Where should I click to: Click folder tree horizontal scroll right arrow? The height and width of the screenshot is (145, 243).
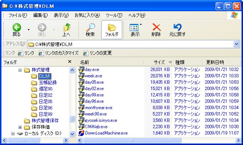(66, 140)
